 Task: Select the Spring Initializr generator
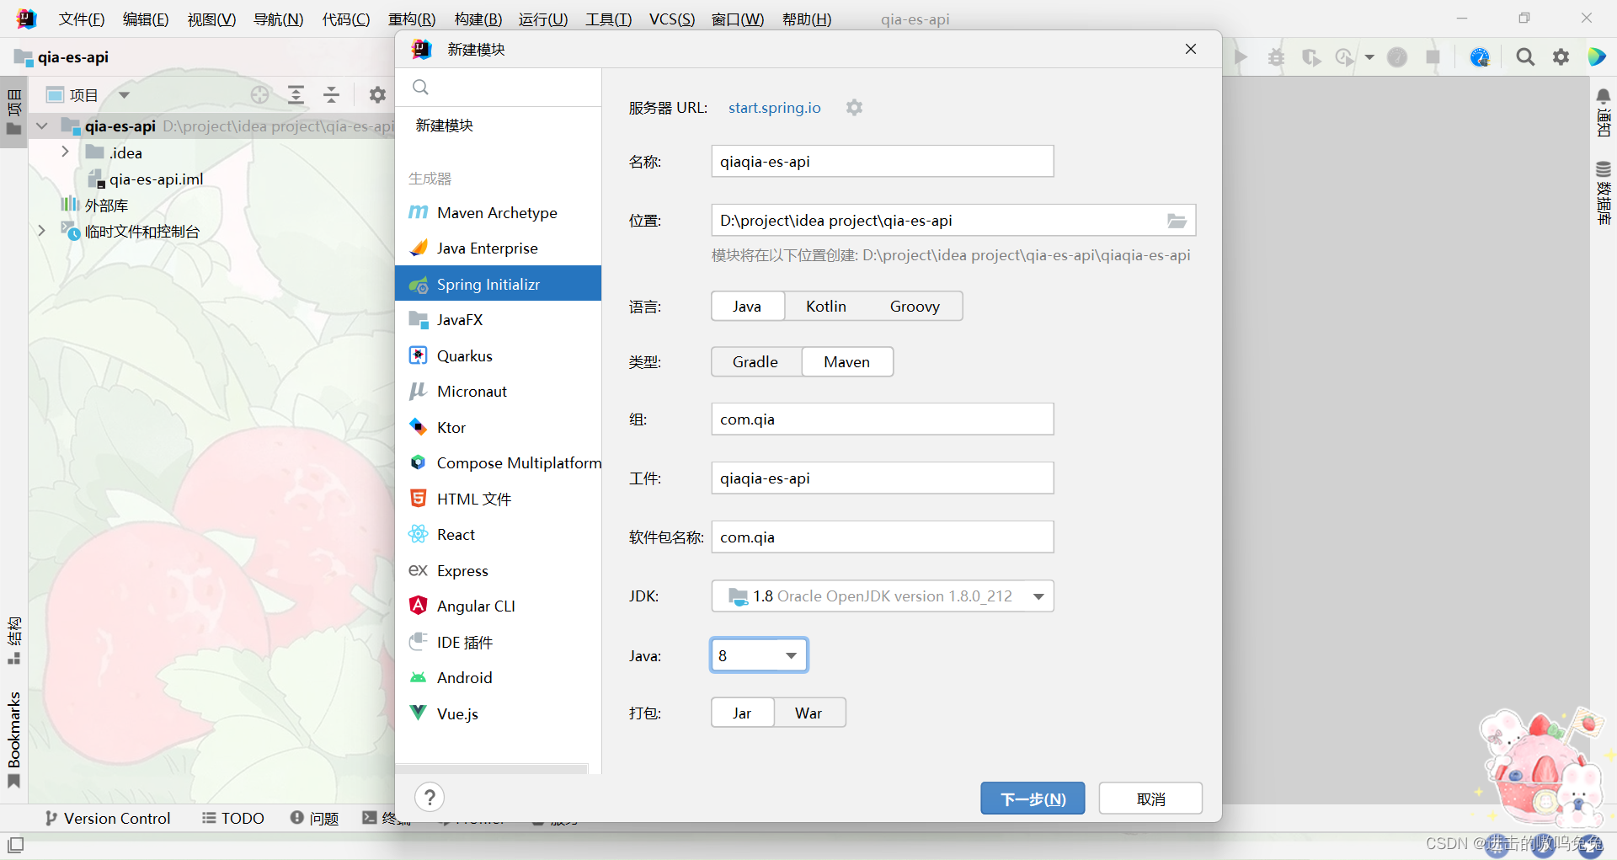[498, 284]
